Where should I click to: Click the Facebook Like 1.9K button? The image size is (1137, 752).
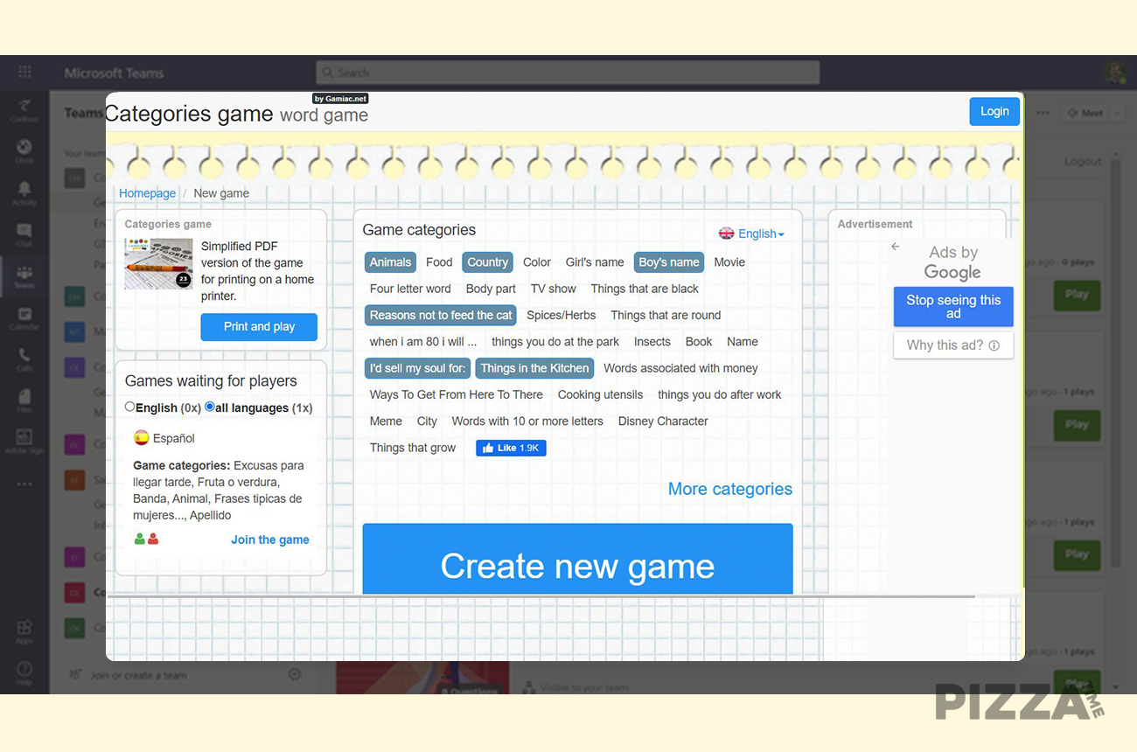(511, 447)
